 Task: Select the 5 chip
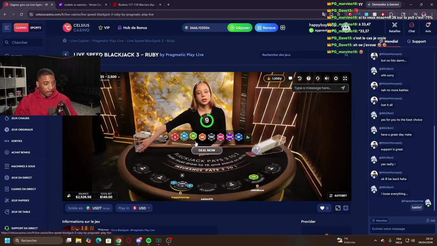[175, 137]
